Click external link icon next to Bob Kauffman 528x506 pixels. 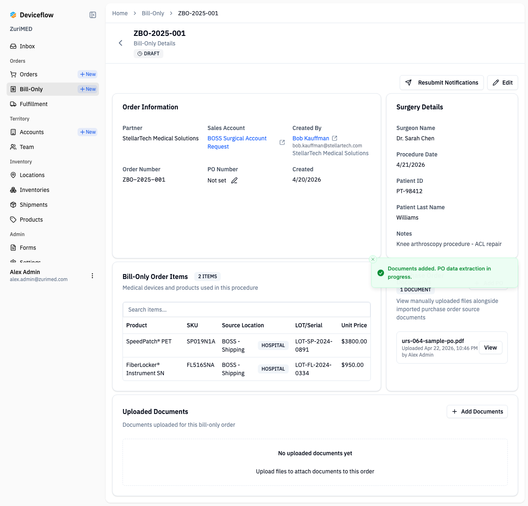point(335,138)
